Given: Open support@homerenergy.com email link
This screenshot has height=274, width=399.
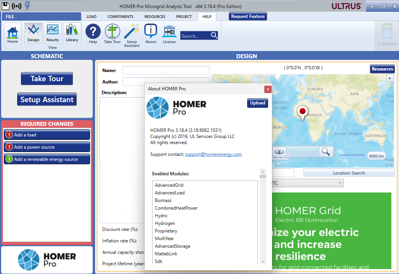Looking at the screenshot, I should click(213, 154).
